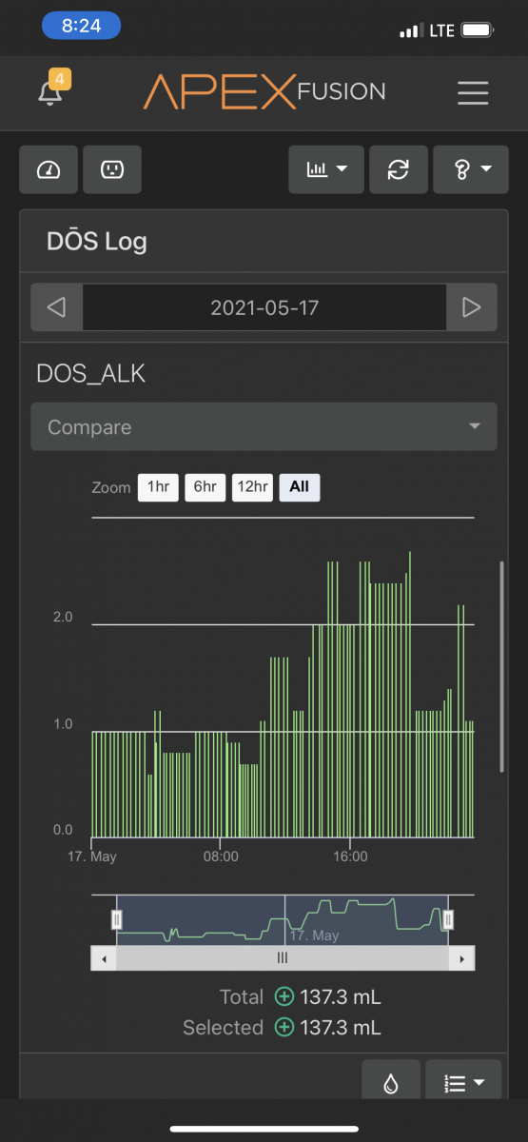Click the left range navigator handle

point(117,919)
